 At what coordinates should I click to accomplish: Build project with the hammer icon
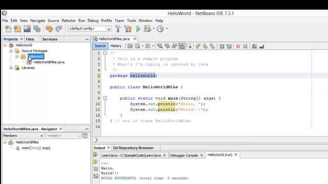[118, 29]
